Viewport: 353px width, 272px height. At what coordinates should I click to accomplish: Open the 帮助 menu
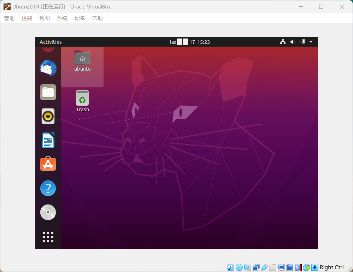(x=98, y=18)
